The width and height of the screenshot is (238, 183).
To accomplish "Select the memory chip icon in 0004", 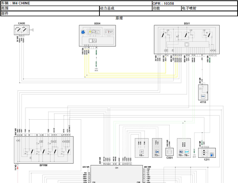I will [91, 41].
